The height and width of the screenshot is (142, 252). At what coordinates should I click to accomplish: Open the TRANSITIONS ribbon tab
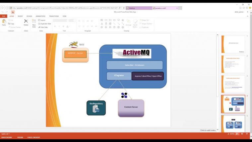(x=54, y=16)
